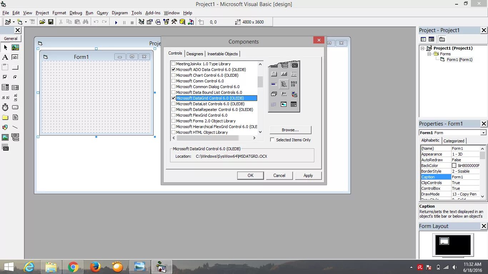Open the Add Project dropdown arrow
This screenshot has height=274, width=488.
click(x=14, y=22)
